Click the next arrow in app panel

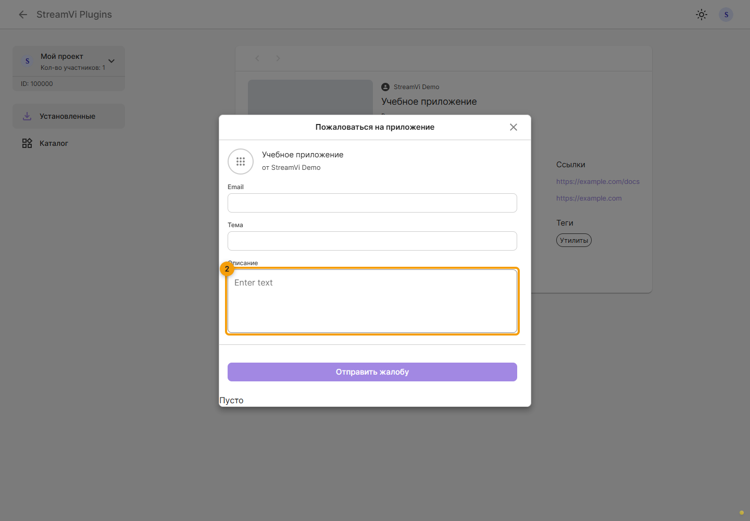(x=278, y=58)
